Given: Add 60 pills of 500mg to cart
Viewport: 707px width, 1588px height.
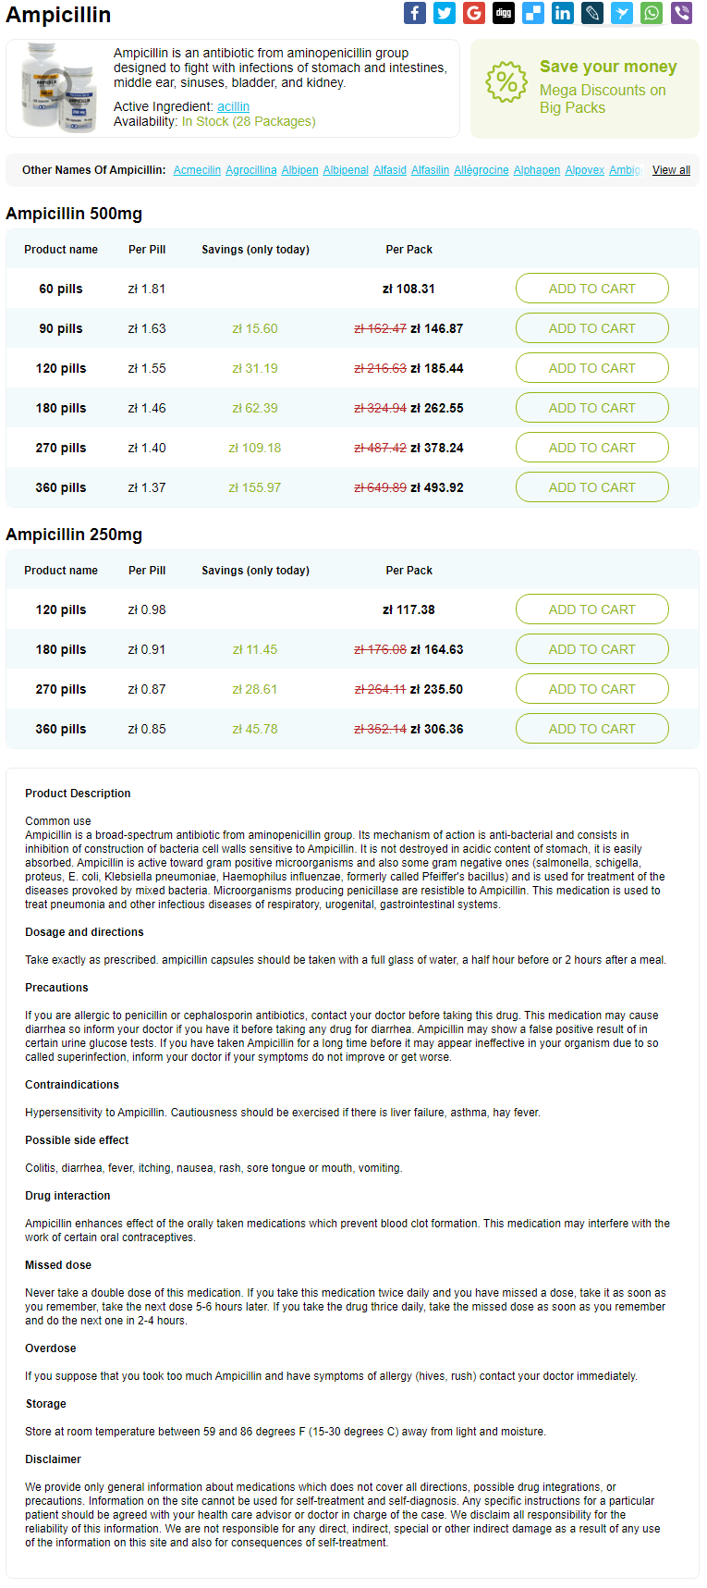Looking at the screenshot, I should (591, 289).
